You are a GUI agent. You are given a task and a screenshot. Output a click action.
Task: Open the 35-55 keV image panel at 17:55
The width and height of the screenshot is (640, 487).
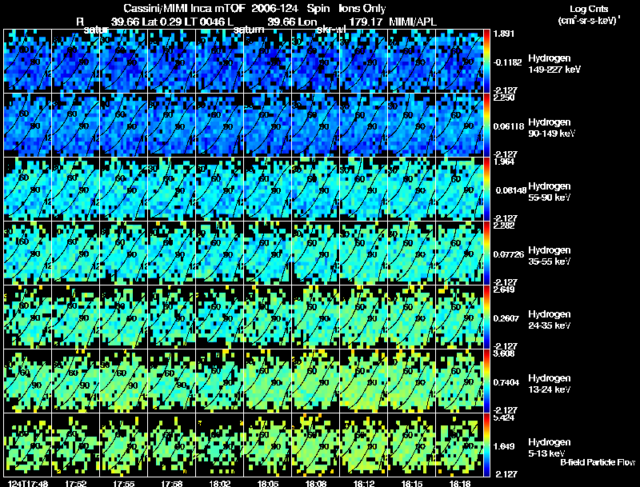124,253
